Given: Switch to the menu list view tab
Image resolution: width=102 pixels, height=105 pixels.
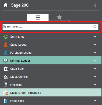Looking at the screenshot, I should coord(38,17).
